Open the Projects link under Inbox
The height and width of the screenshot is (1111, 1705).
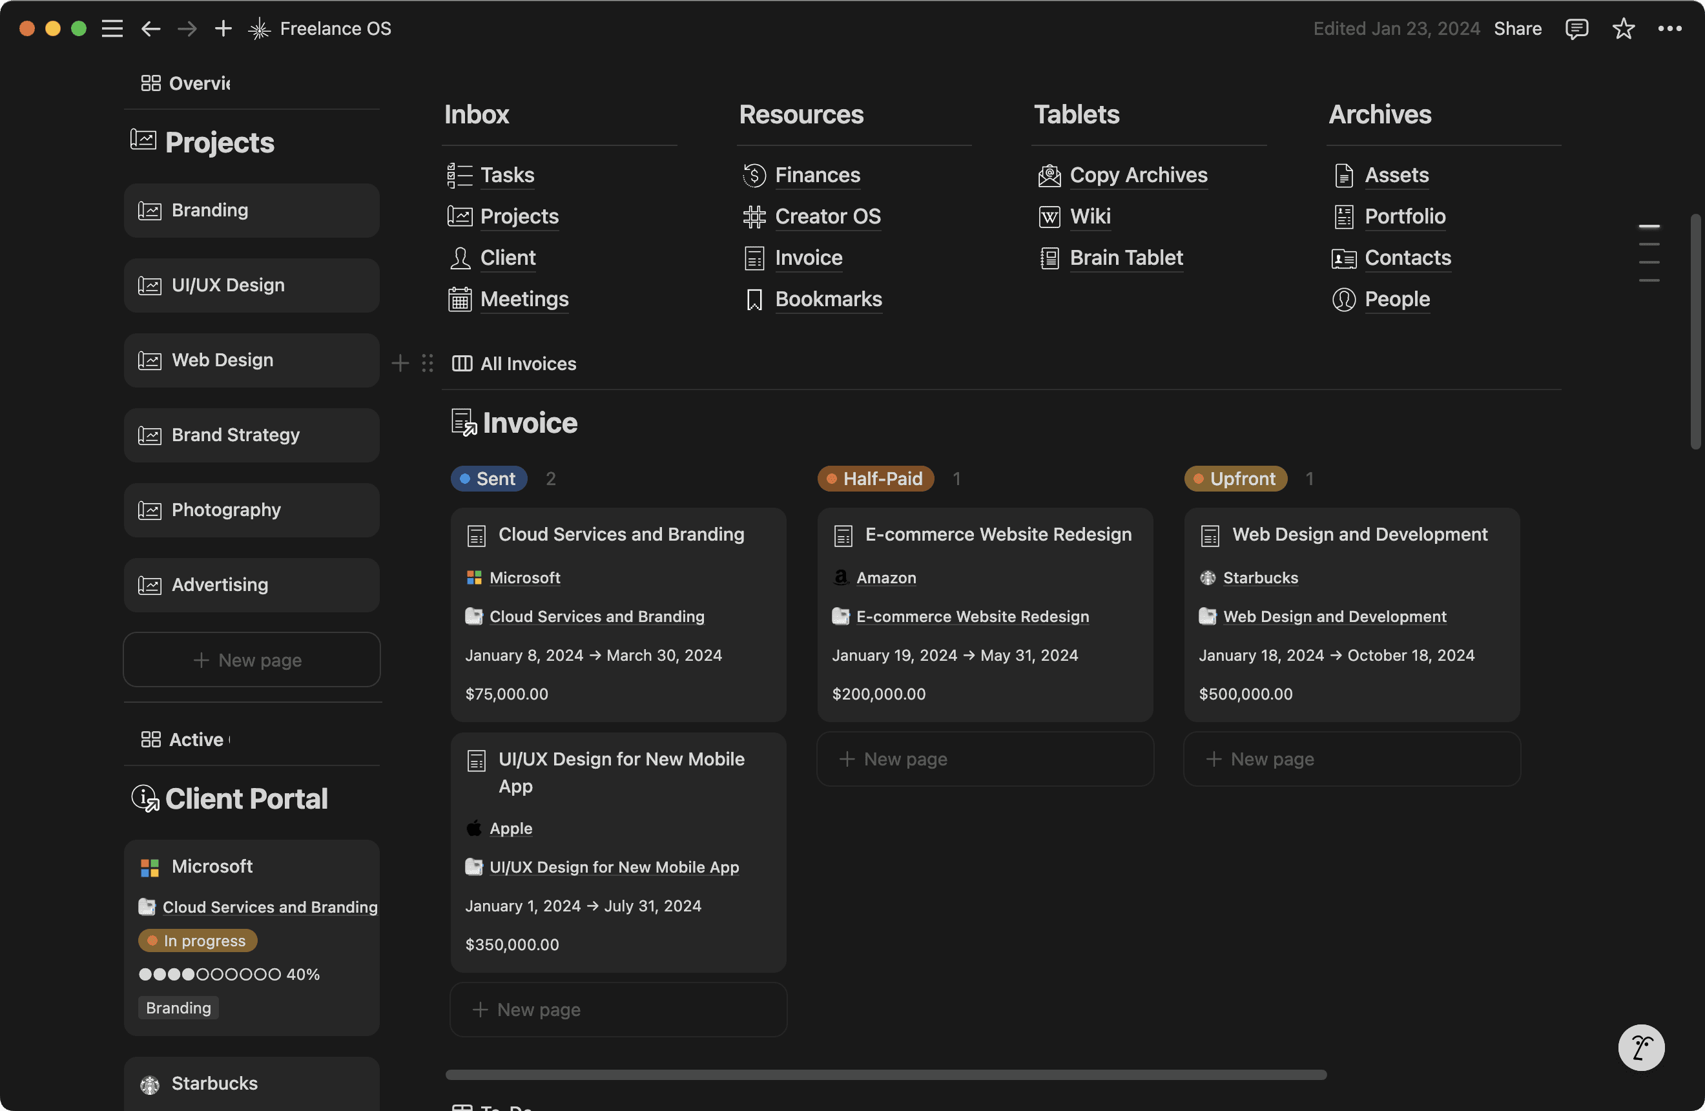click(519, 216)
